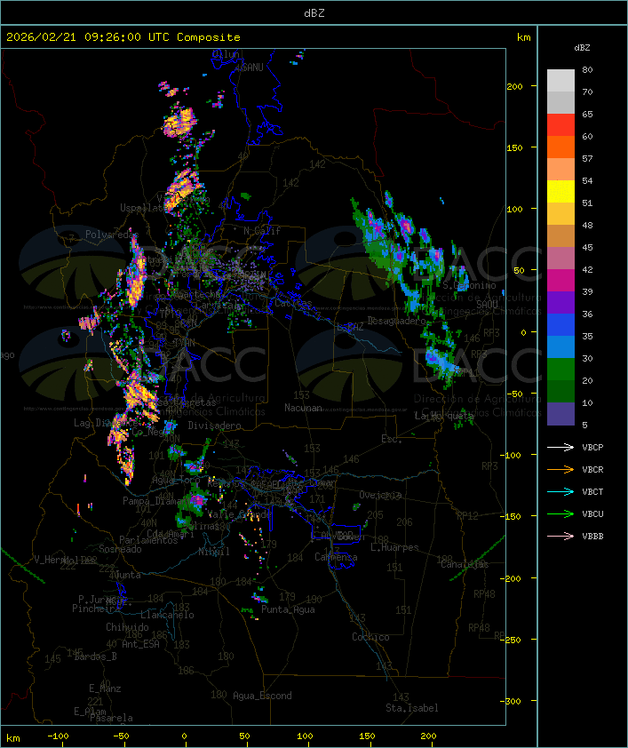Click the Parlamentos place label
Viewport: 628px width, 748px height.
pyautogui.click(x=148, y=540)
